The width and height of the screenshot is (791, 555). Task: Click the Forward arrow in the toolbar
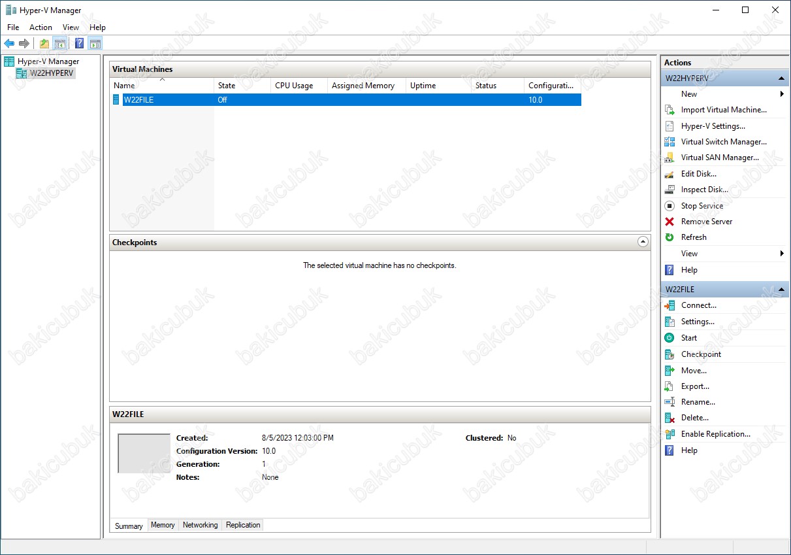(x=24, y=44)
